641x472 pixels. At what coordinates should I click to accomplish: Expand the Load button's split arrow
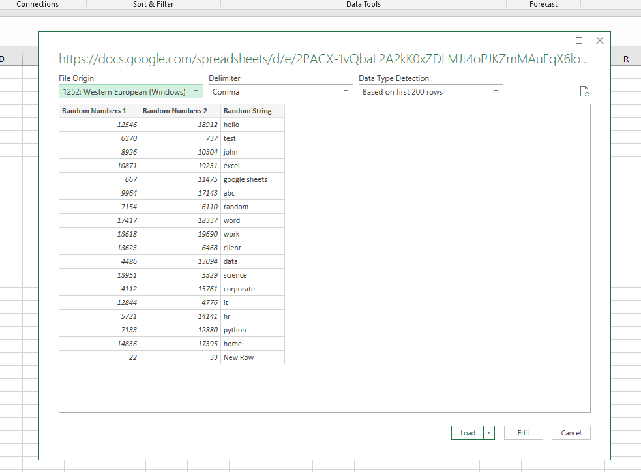point(488,432)
